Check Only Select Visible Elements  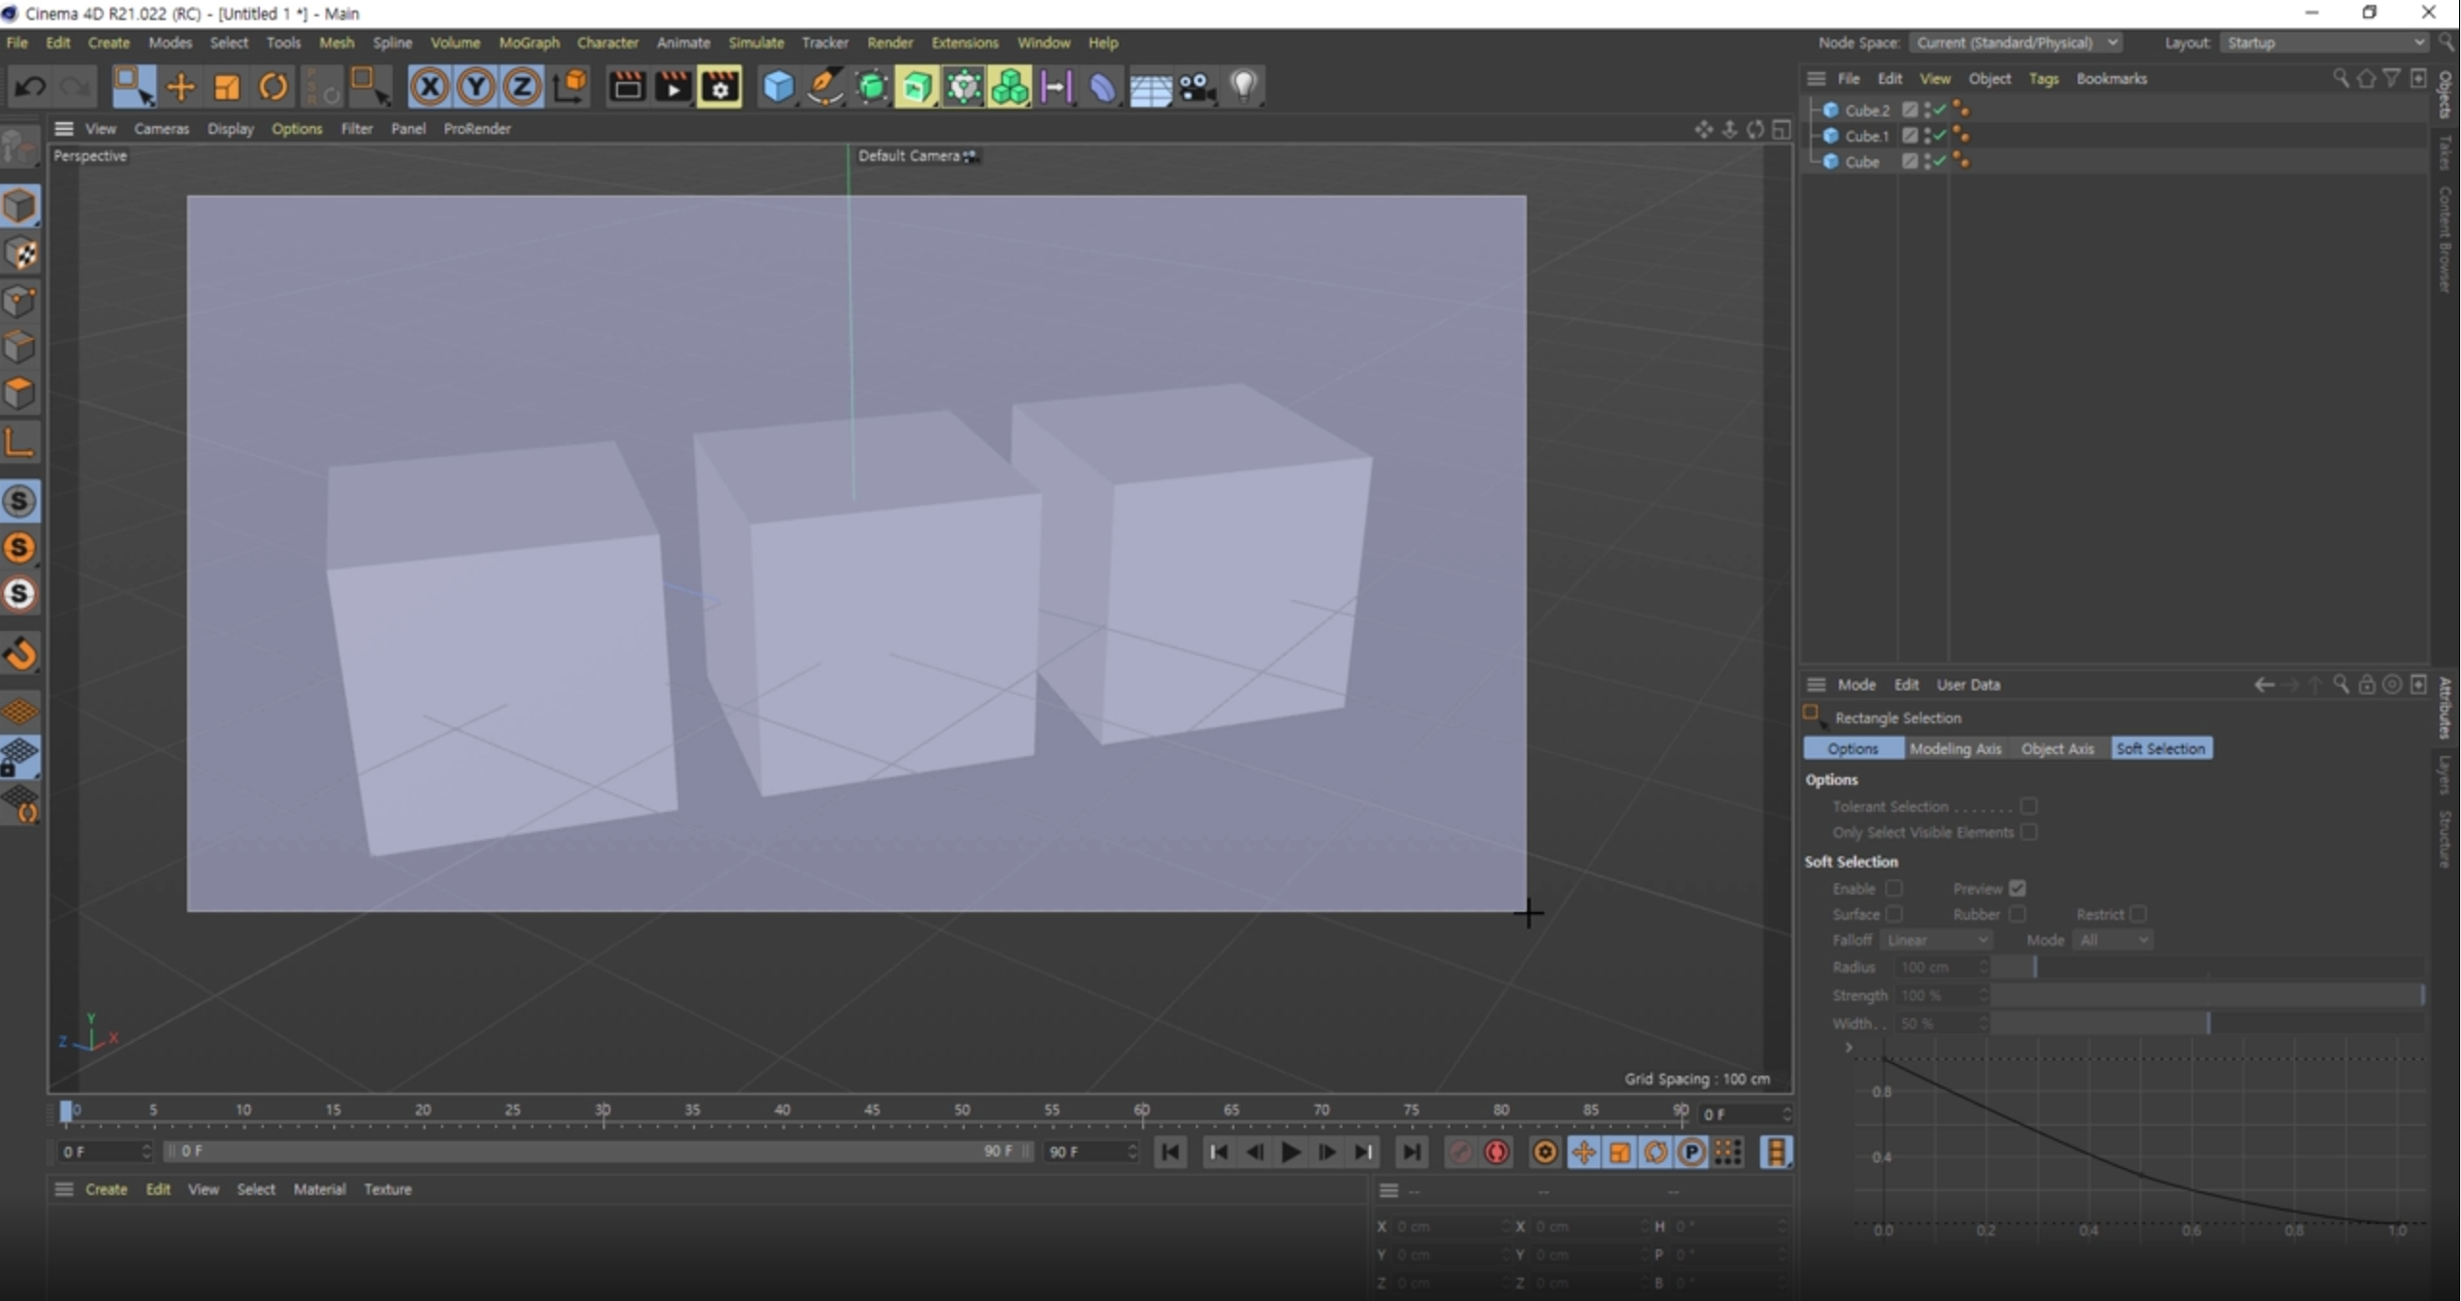[x=2029, y=832]
